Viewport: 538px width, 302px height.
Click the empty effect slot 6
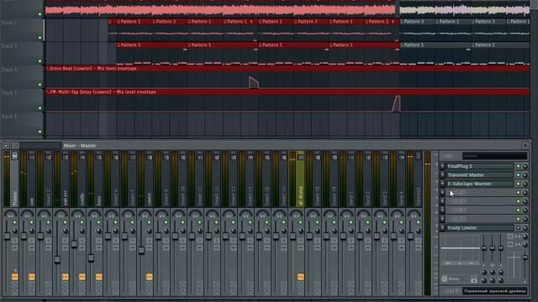[x=480, y=211]
